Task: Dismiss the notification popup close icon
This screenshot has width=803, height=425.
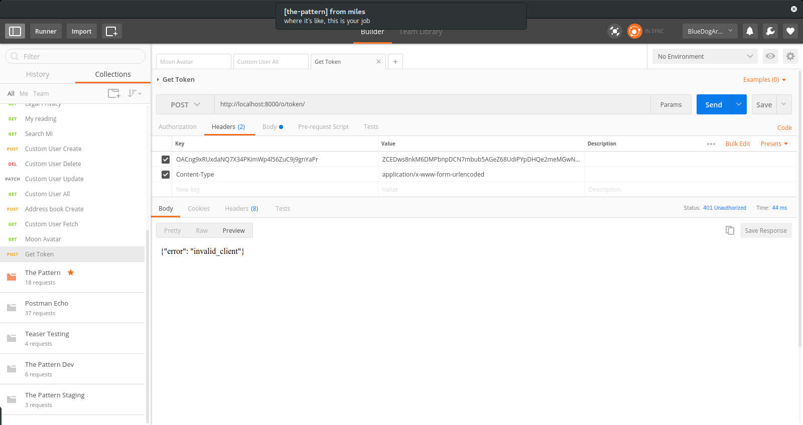Action: tap(794, 9)
